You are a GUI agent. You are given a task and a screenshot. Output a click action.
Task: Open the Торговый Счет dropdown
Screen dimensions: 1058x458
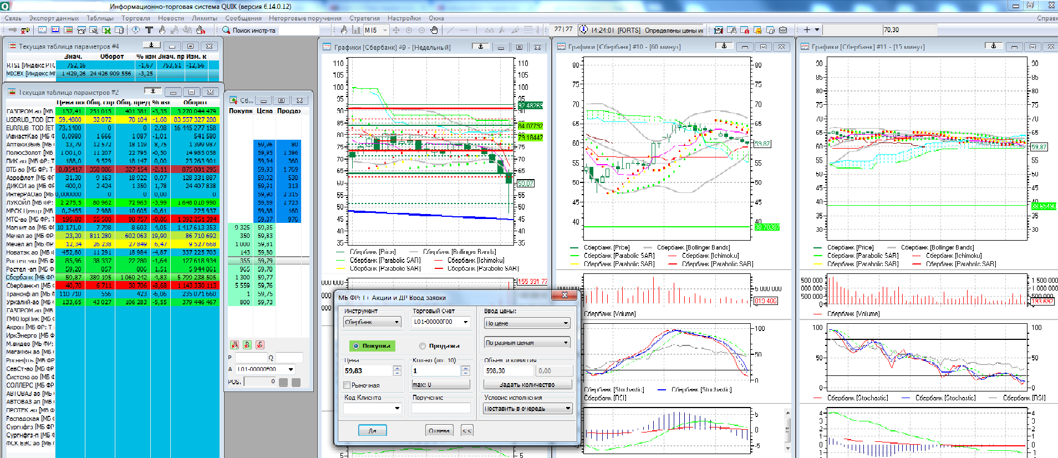pyautogui.click(x=441, y=322)
